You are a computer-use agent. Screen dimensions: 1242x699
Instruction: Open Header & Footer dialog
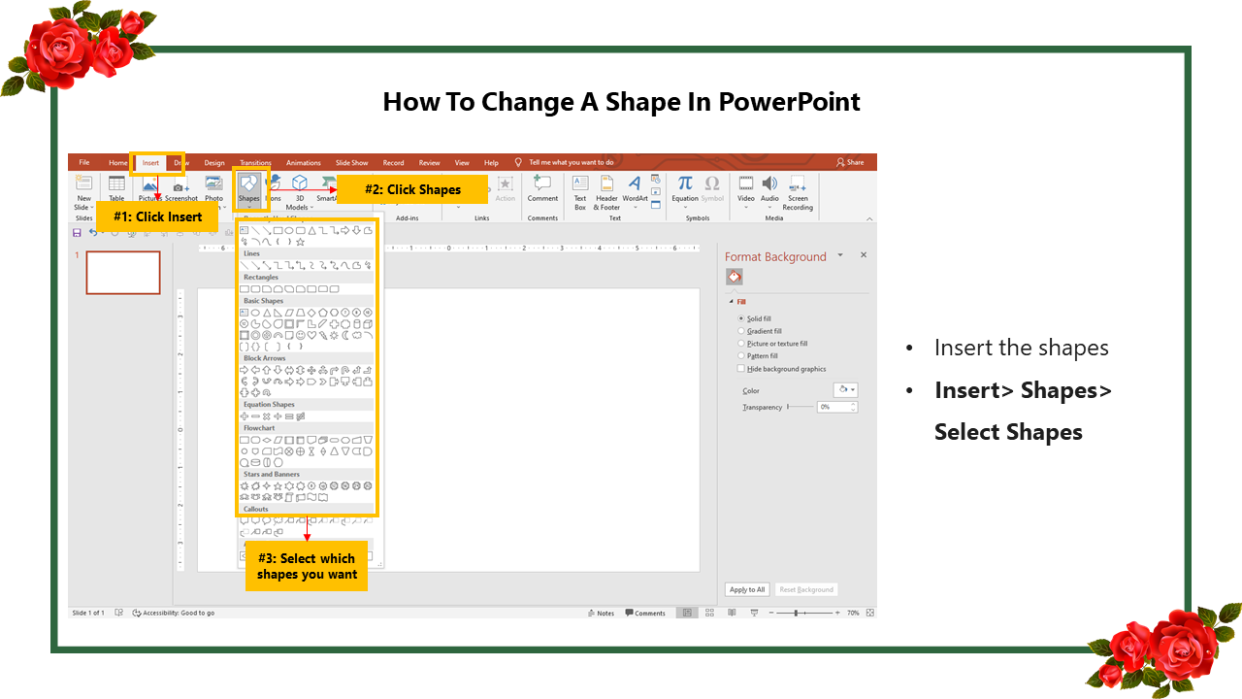tap(607, 191)
